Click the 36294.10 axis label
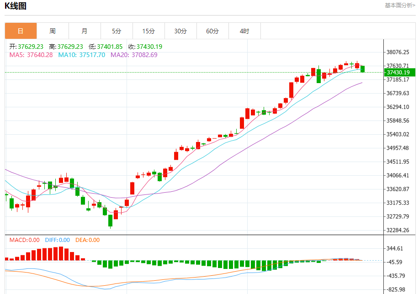The width and height of the screenshot is (419, 294). coord(398,107)
